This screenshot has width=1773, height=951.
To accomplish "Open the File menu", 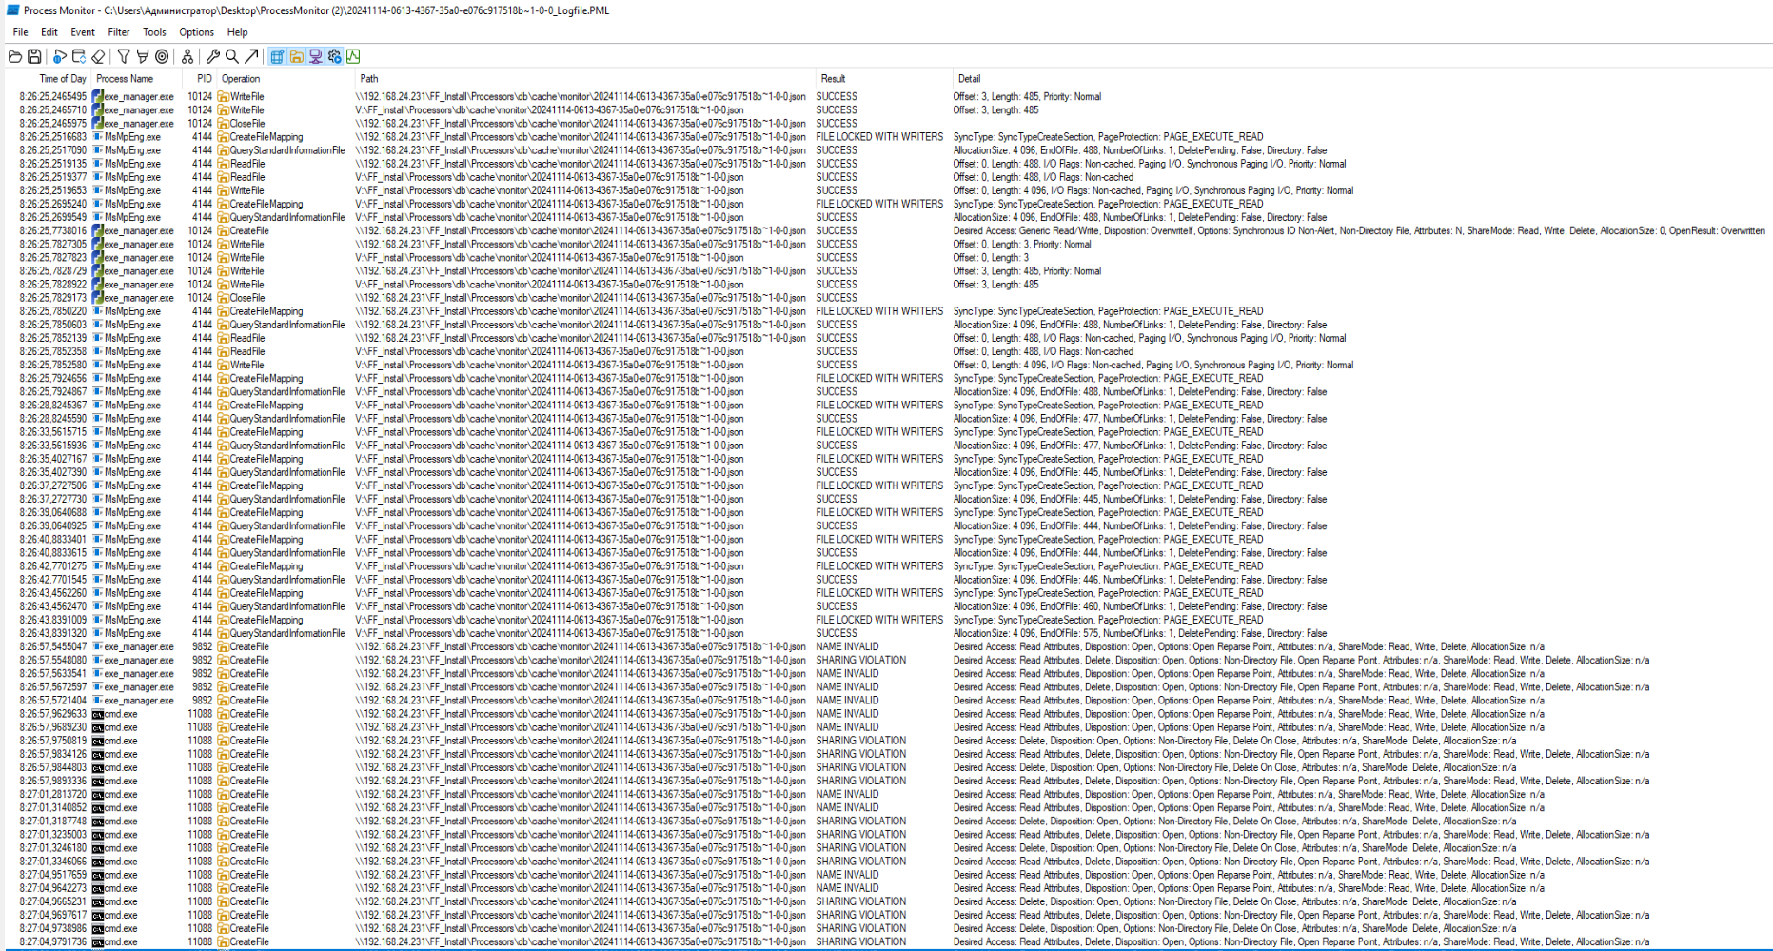I will pos(20,32).
